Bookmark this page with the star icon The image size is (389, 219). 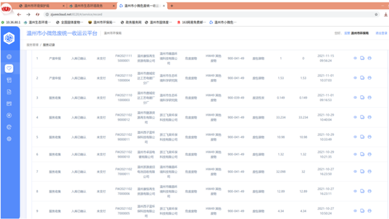(376, 15)
